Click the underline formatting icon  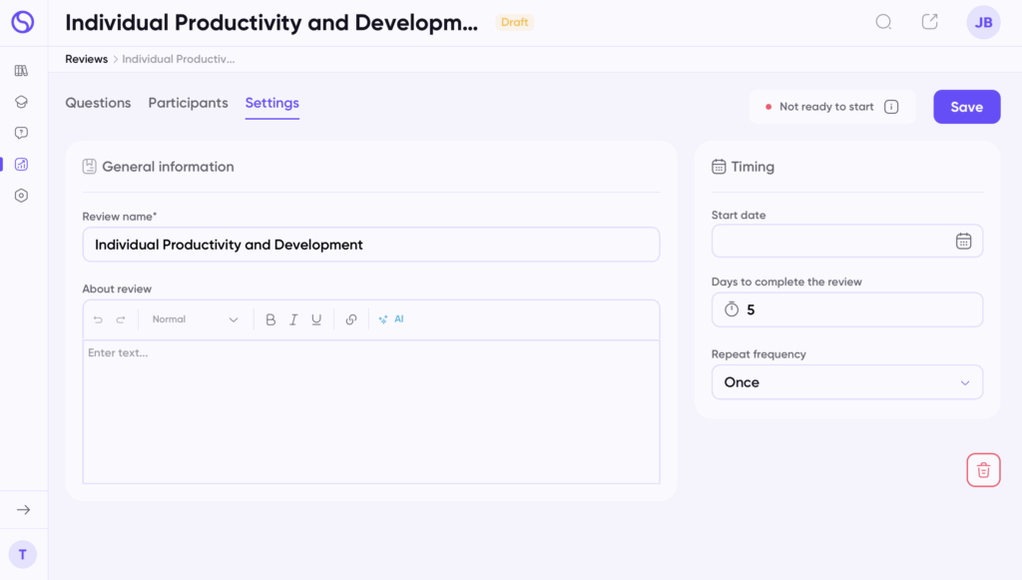[x=316, y=319]
